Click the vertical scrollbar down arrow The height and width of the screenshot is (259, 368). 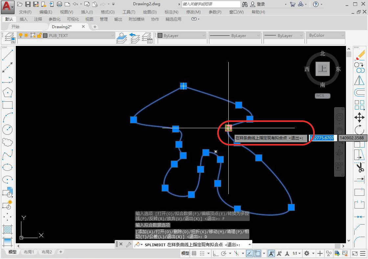coord(349,241)
